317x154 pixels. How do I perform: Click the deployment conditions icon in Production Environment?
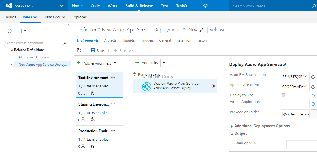tap(93, 146)
